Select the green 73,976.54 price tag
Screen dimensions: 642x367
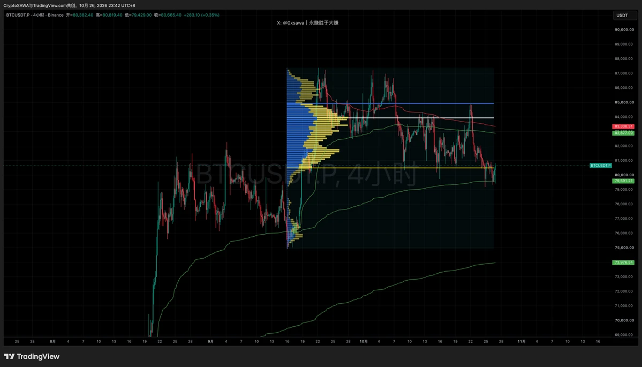coord(623,262)
